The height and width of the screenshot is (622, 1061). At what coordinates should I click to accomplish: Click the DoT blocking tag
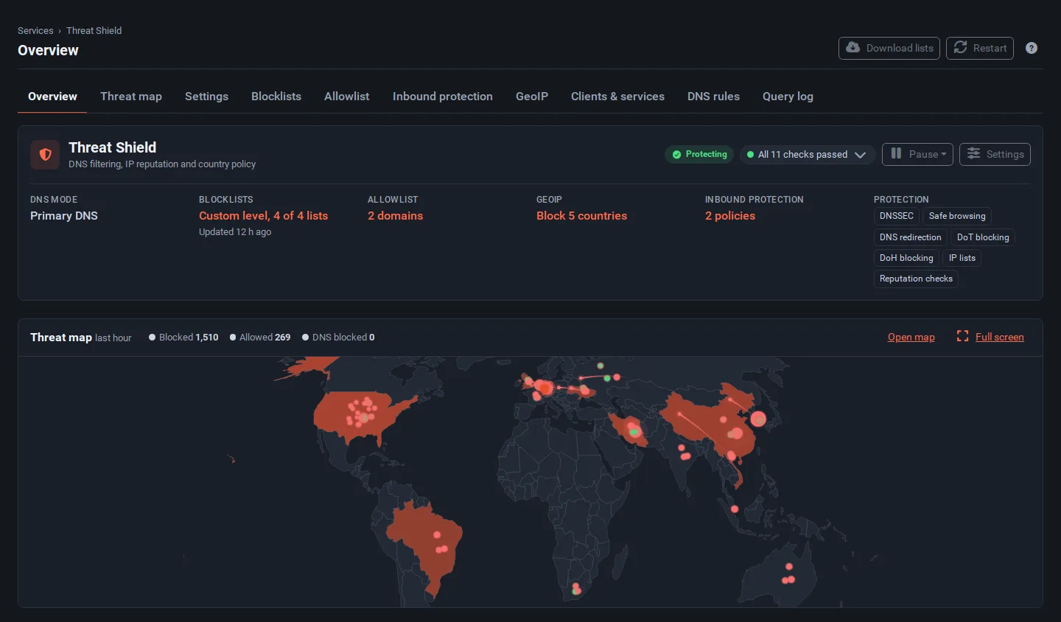983,237
